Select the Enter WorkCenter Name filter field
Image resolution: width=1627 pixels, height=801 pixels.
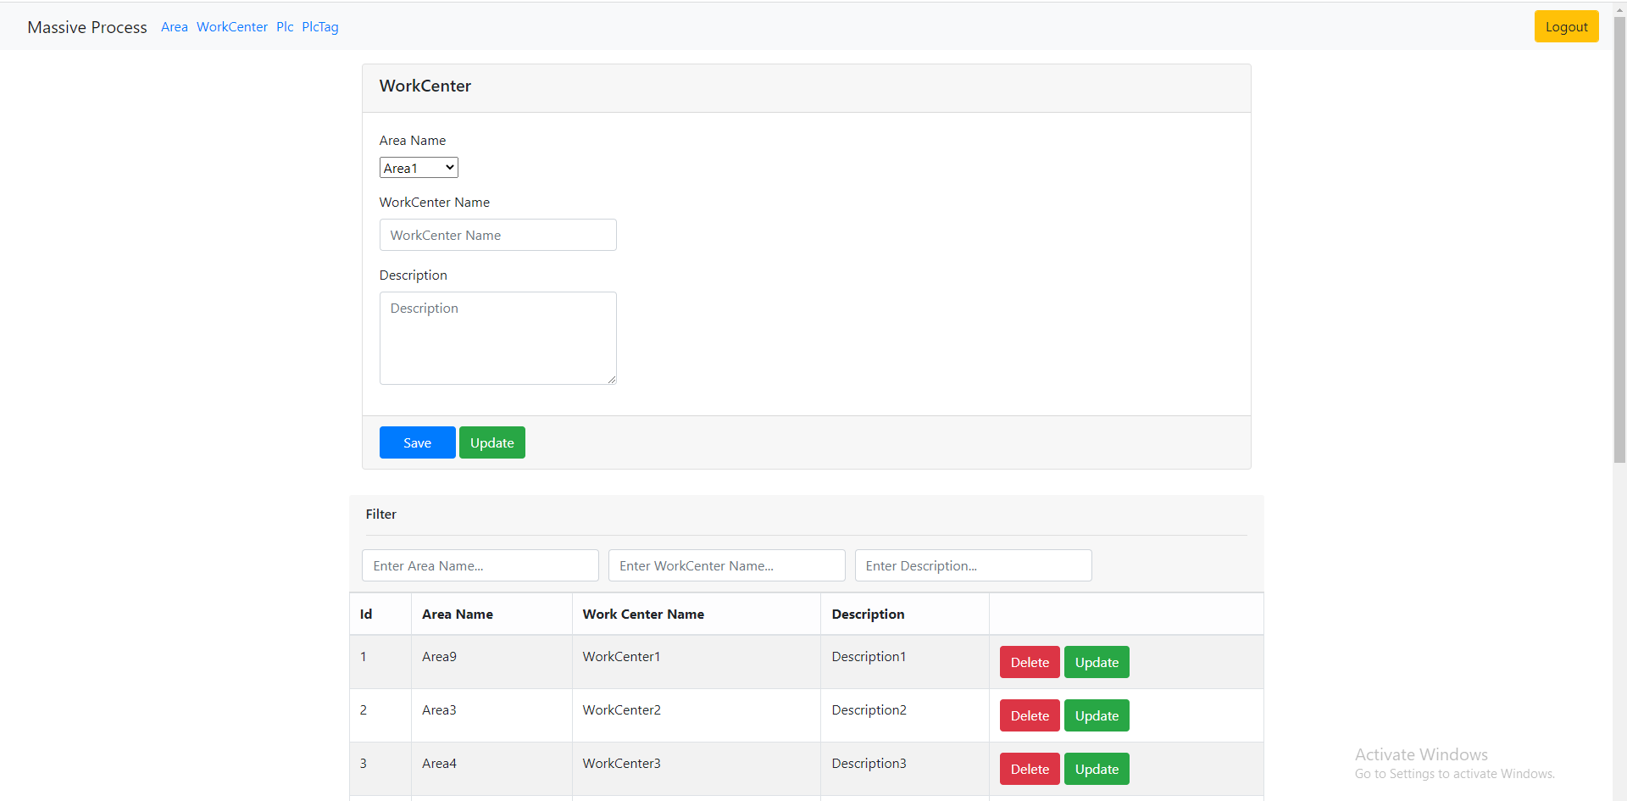(x=726, y=565)
